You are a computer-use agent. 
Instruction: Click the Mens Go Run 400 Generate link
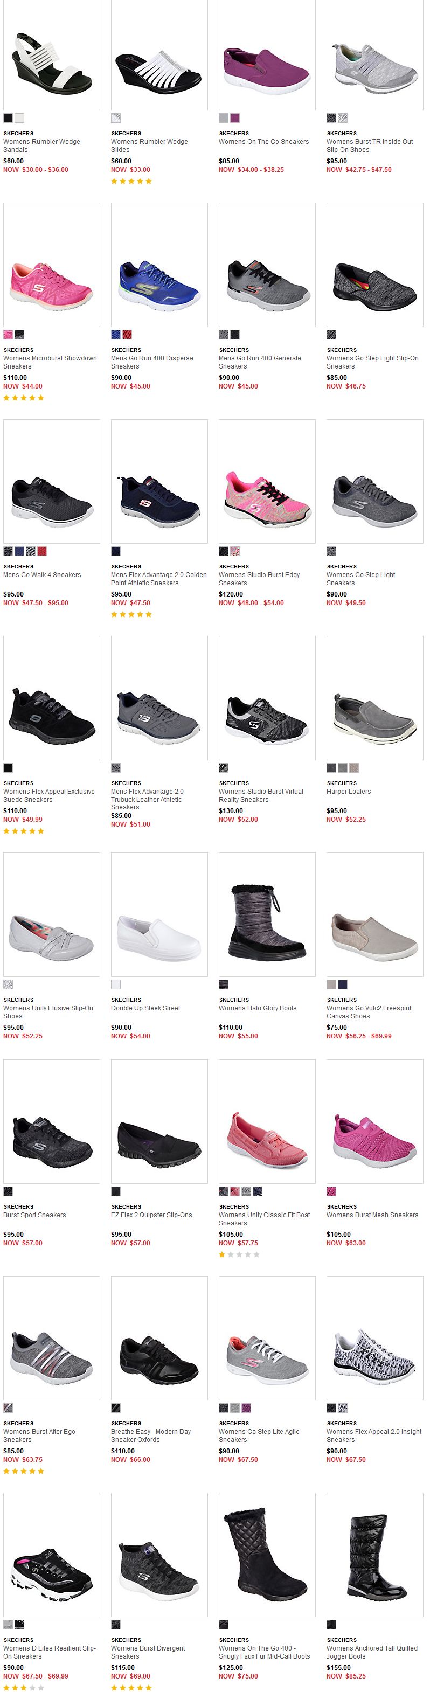[260, 363]
